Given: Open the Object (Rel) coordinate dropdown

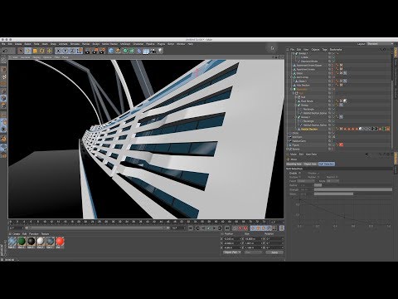Looking at the screenshot, I should [x=232, y=252].
